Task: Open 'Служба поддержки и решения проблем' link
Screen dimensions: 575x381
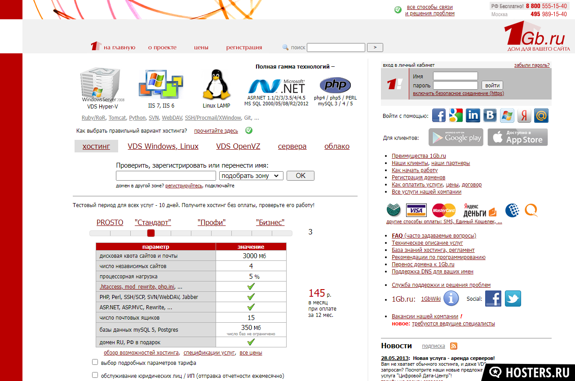Action: point(441,285)
